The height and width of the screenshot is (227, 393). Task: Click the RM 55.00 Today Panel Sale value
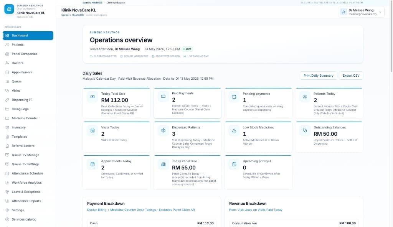point(184,168)
